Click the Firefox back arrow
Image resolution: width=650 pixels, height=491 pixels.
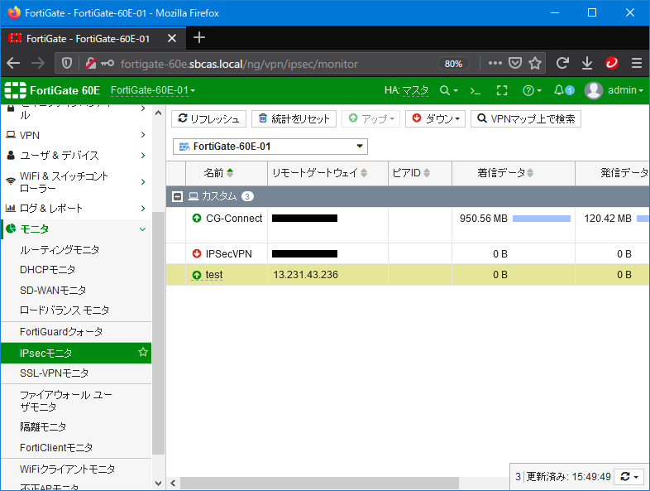(x=14, y=64)
